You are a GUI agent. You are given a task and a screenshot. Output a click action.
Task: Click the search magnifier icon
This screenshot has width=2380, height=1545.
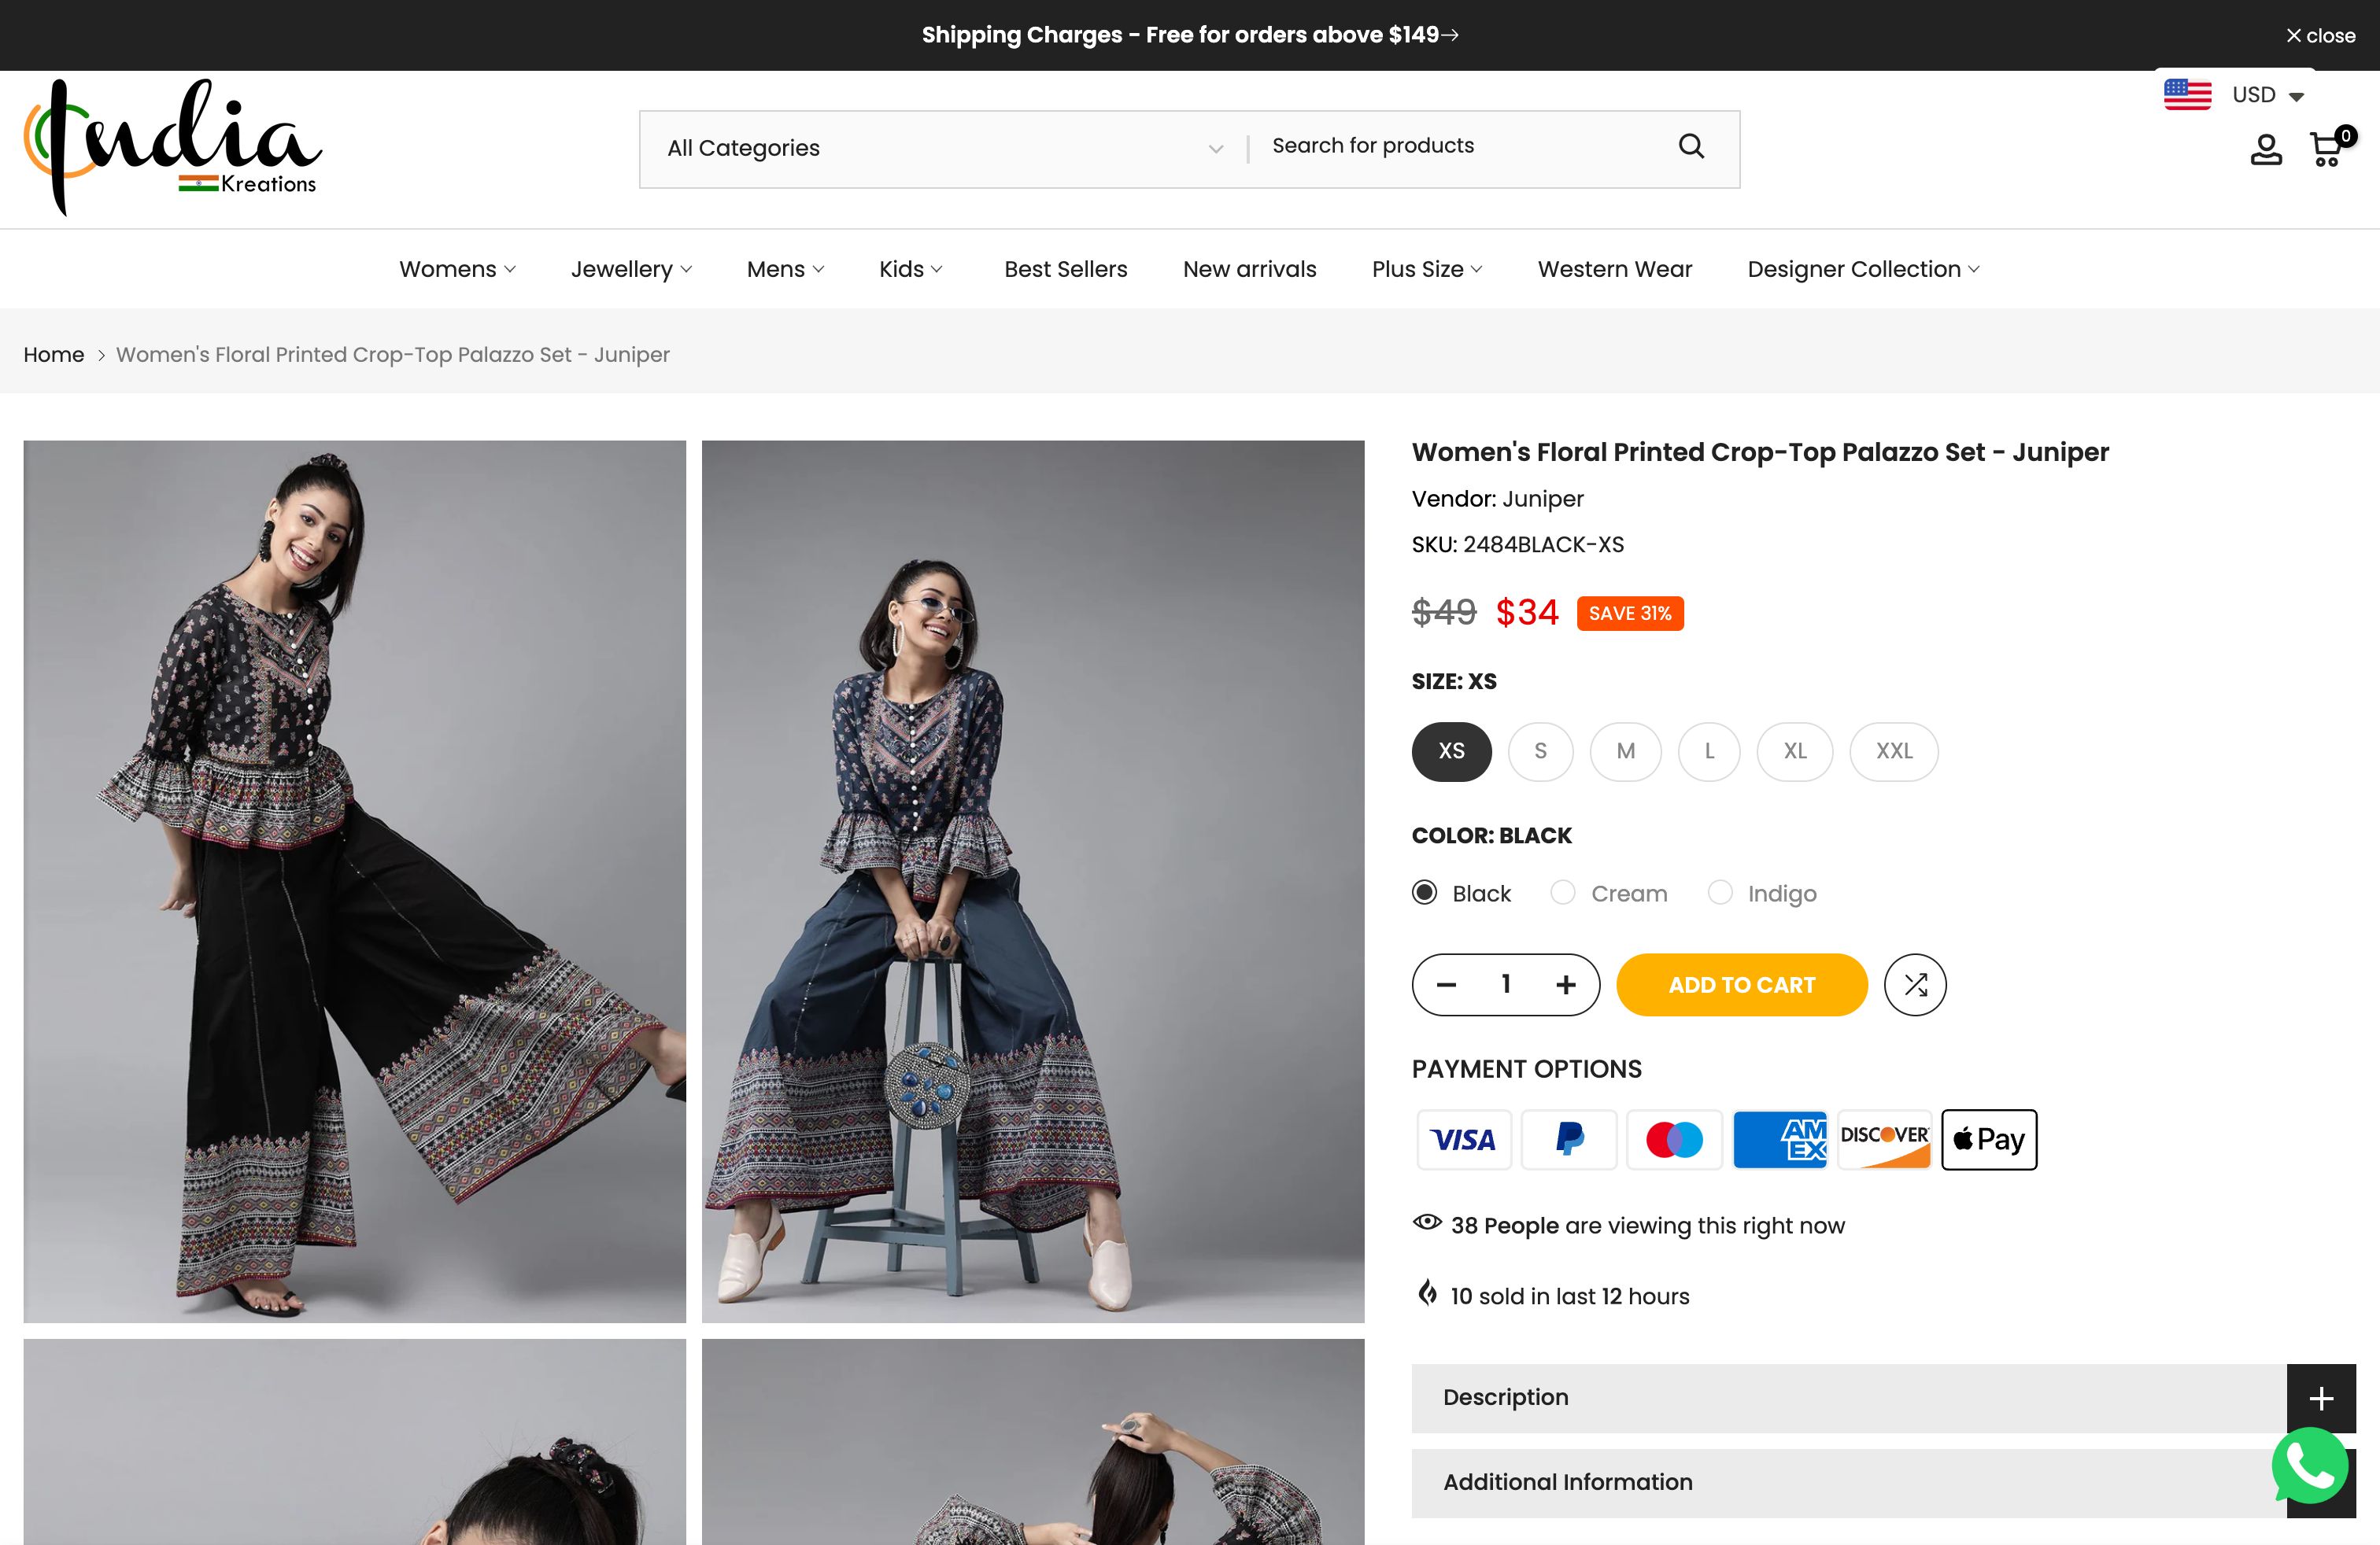coord(1691,147)
